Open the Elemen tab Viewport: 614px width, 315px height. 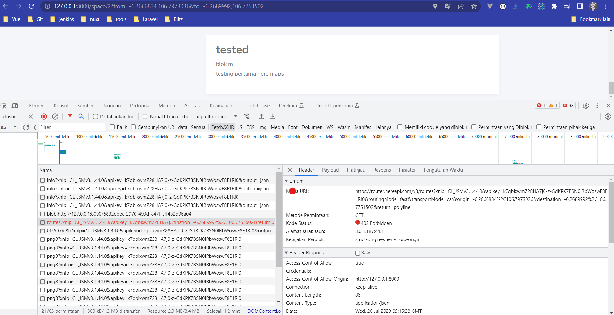click(x=37, y=106)
